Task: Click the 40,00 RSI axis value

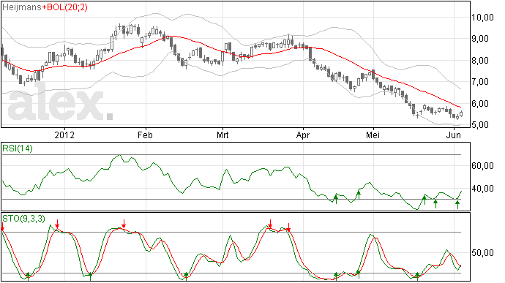Action: pyautogui.click(x=482, y=189)
